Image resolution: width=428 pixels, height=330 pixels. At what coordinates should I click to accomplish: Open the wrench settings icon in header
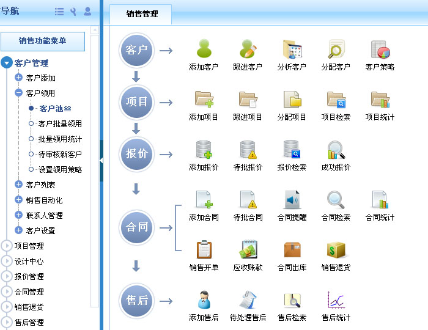pyautogui.click(x=73, y=11)
